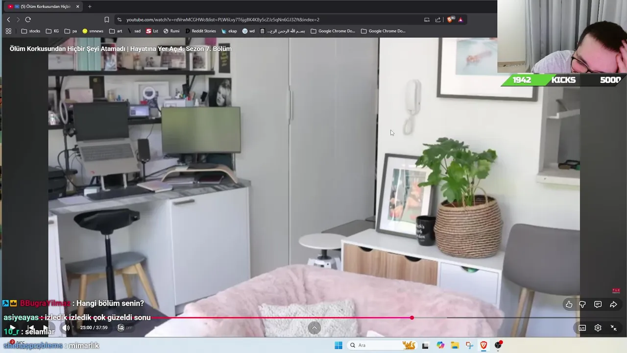This screenshot has height=353, width=627.
Task: Open the pa bookmark folder
Action: point(71,31)
